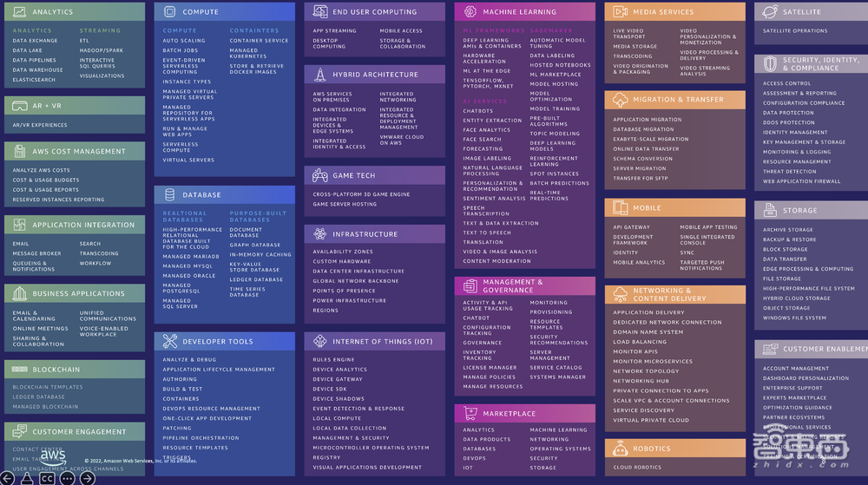Advance to the next slide with the right arrow

tap(87, 478)
